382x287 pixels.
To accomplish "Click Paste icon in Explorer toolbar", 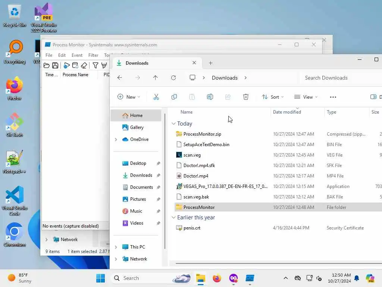I will click(192, 97).
